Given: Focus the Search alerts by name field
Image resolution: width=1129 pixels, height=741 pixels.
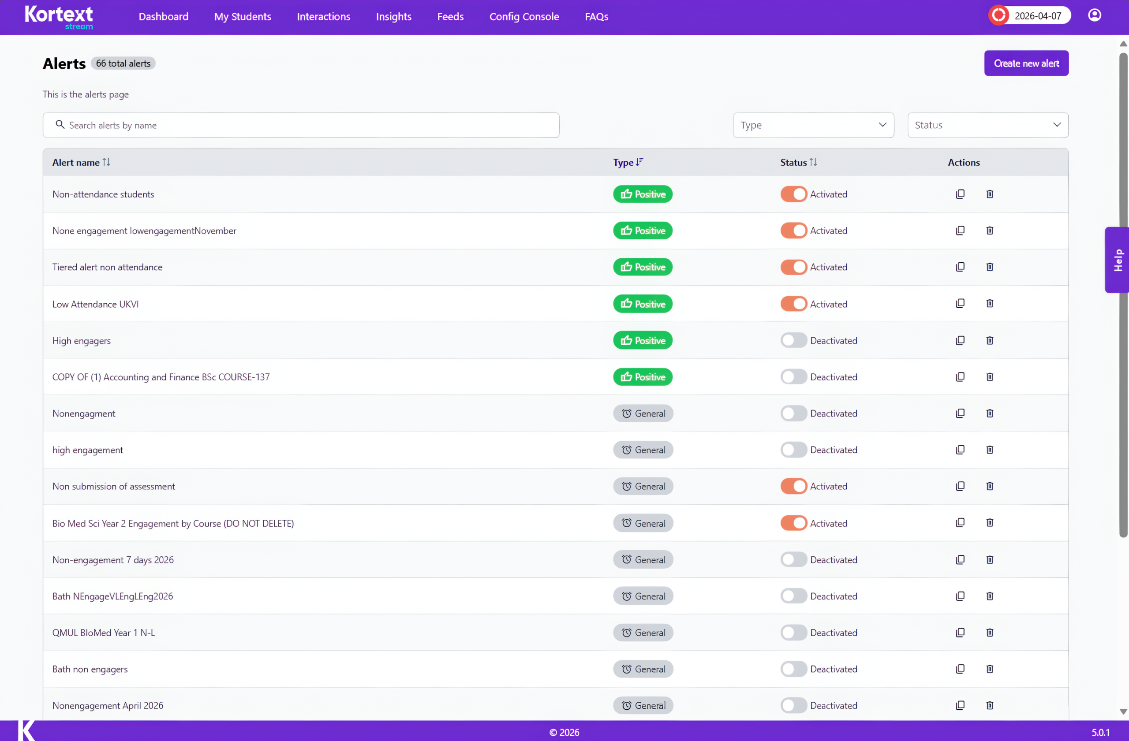Looking at the screenshot, I should click(x=301, y=125).
